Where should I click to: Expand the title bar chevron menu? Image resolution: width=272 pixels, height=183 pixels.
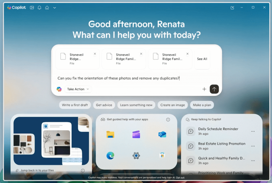click(x=54, y=7)
